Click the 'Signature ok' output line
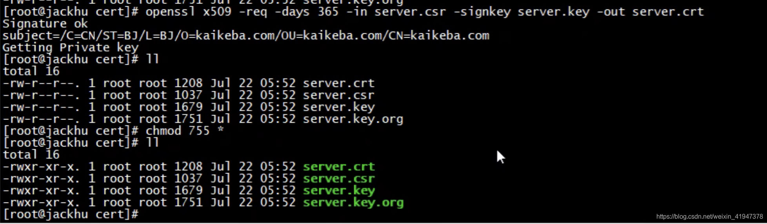 [x=45, y=24]
